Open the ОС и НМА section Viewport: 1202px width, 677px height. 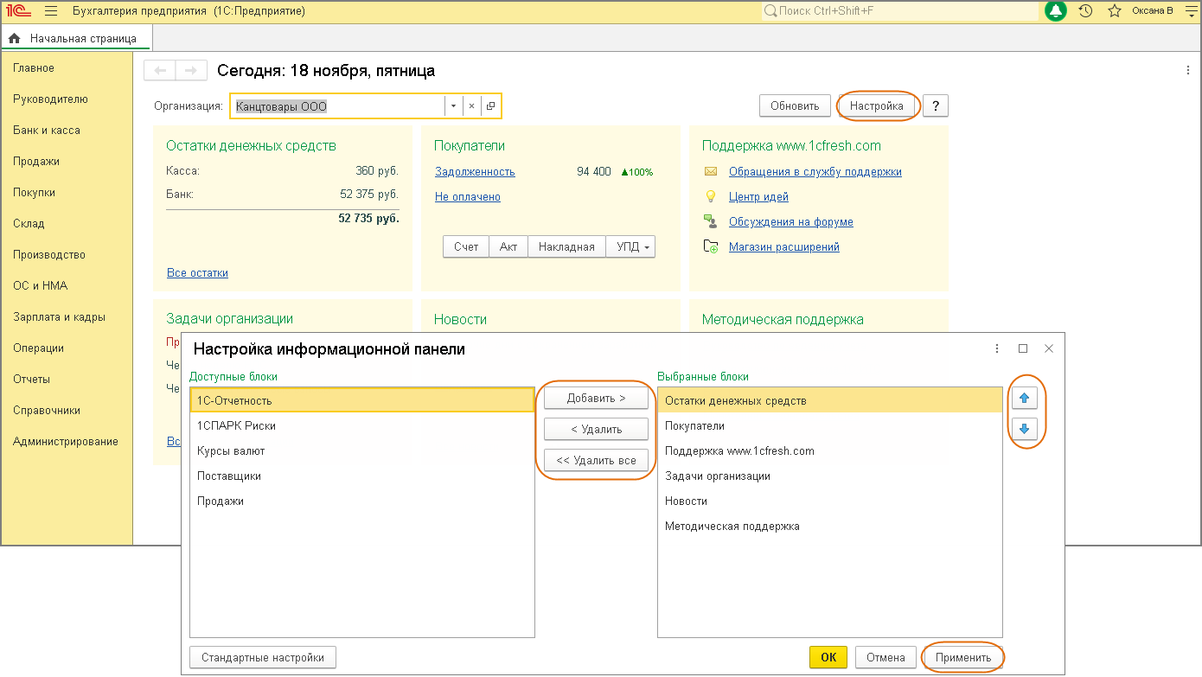point(40,285)
